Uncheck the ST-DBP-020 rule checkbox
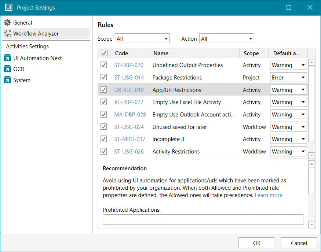The image size is (321, 252). point(104,65)
